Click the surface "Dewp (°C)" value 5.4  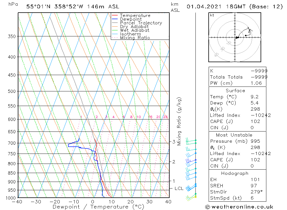(255, 103)
